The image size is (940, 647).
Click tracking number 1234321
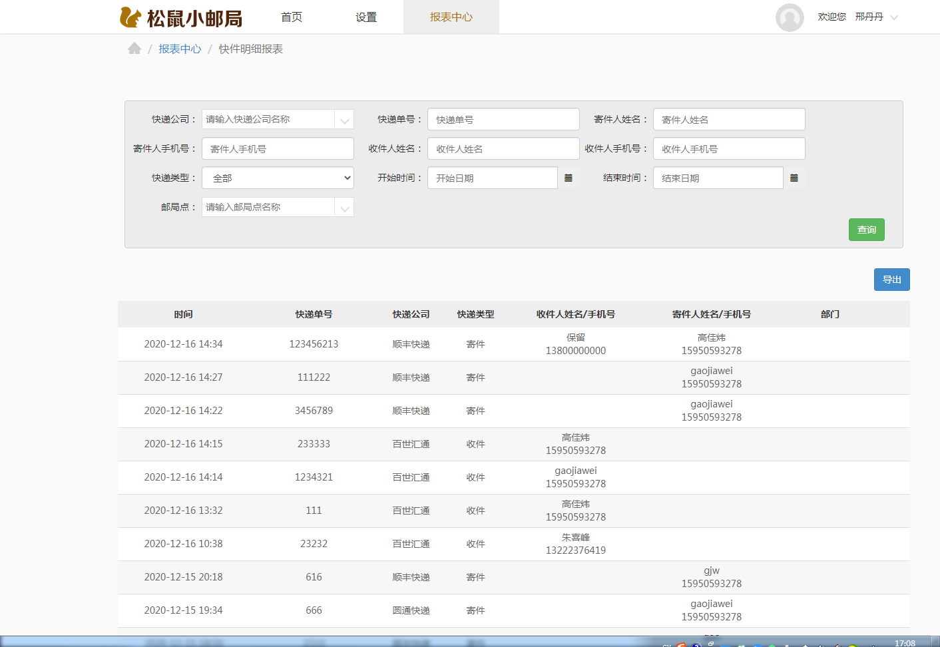[x=314, y=477]
